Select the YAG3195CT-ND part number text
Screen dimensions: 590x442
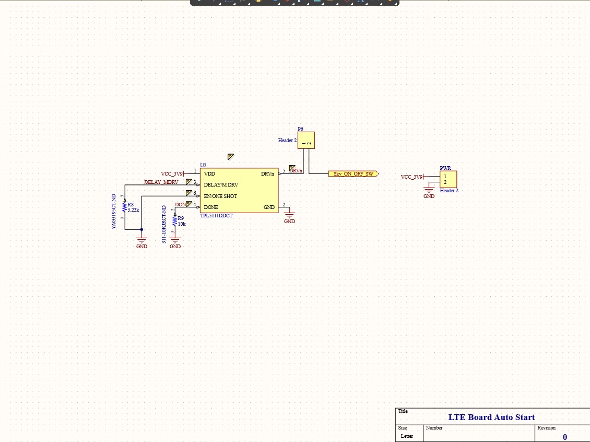[114, 212]
